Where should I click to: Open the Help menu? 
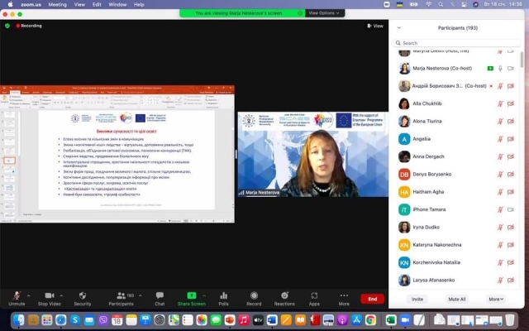click(x=139, y=4)
